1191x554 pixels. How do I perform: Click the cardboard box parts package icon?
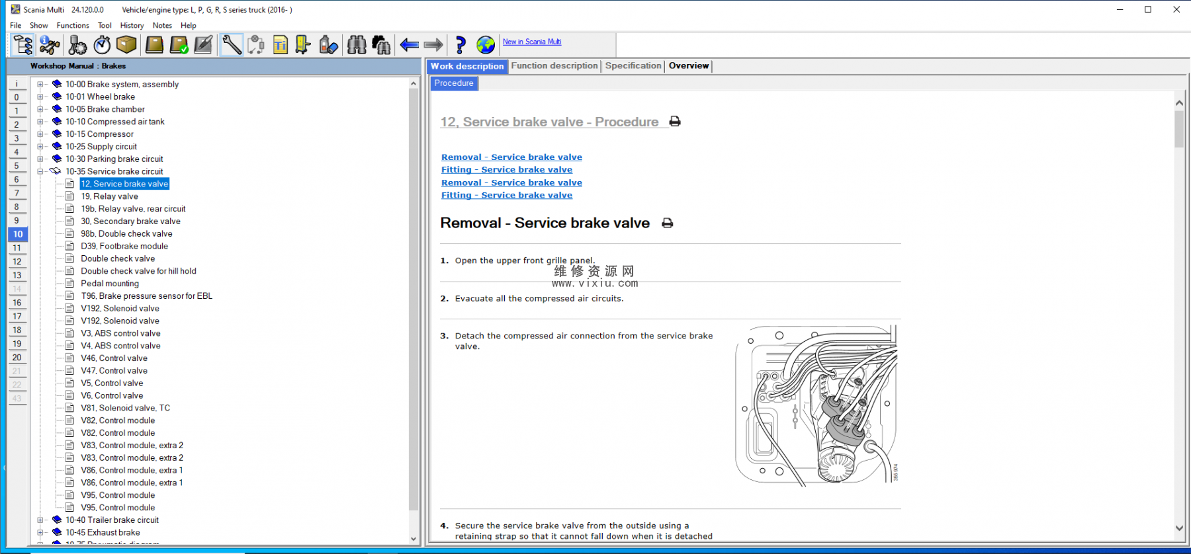pyautogui.click(x=126, y=45)
